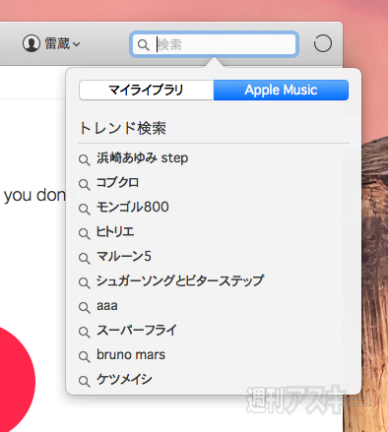Click the search icon beside ケツメイシ
The width and height of the screenshot is (388, 432).
[x=85, y=381]
